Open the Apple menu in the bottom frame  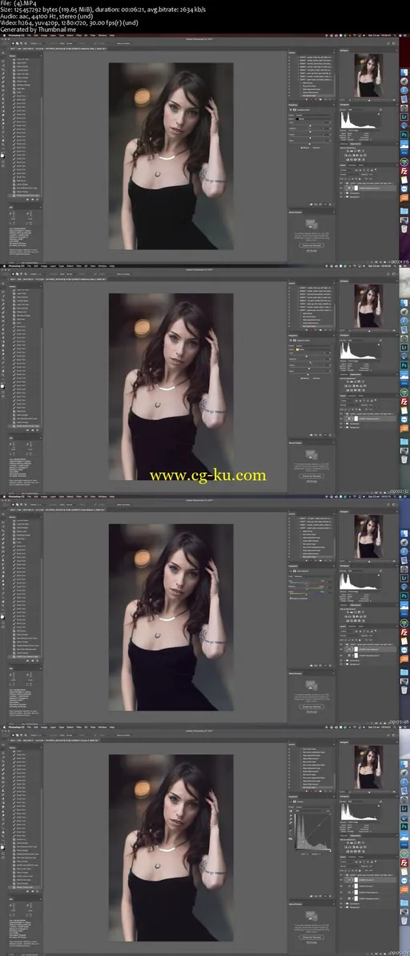(4, 726)
